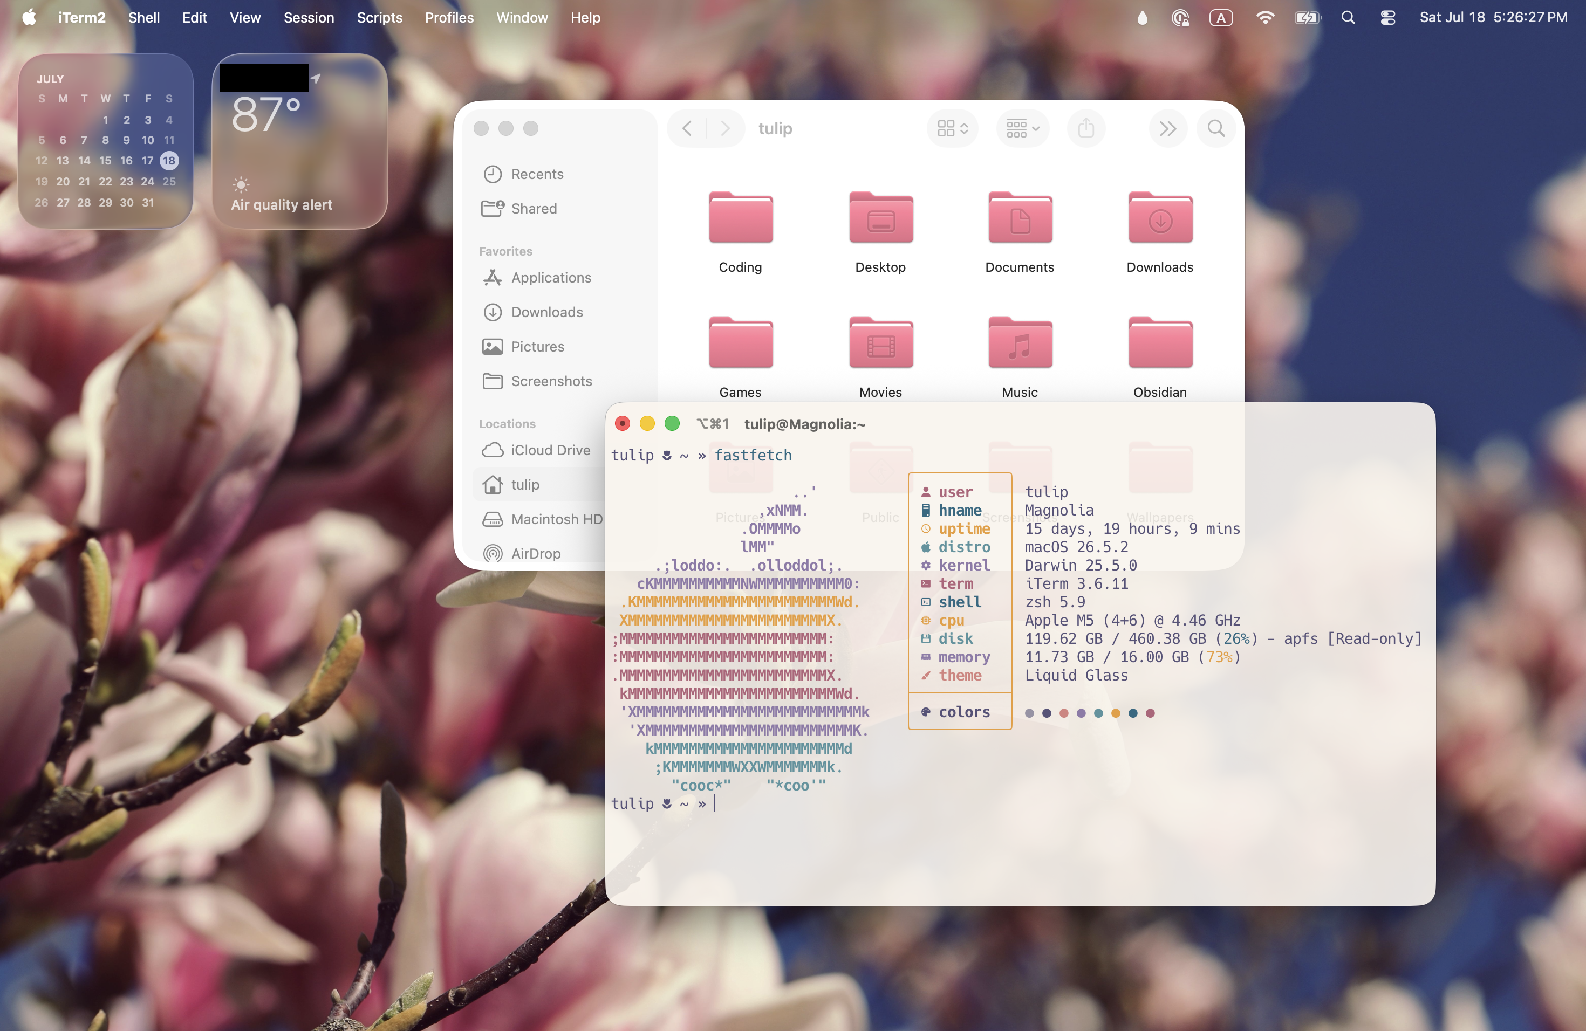Click the terminal prompt input line
The height and width of the screenshot is (1031, 1586).
point(1020,804)
